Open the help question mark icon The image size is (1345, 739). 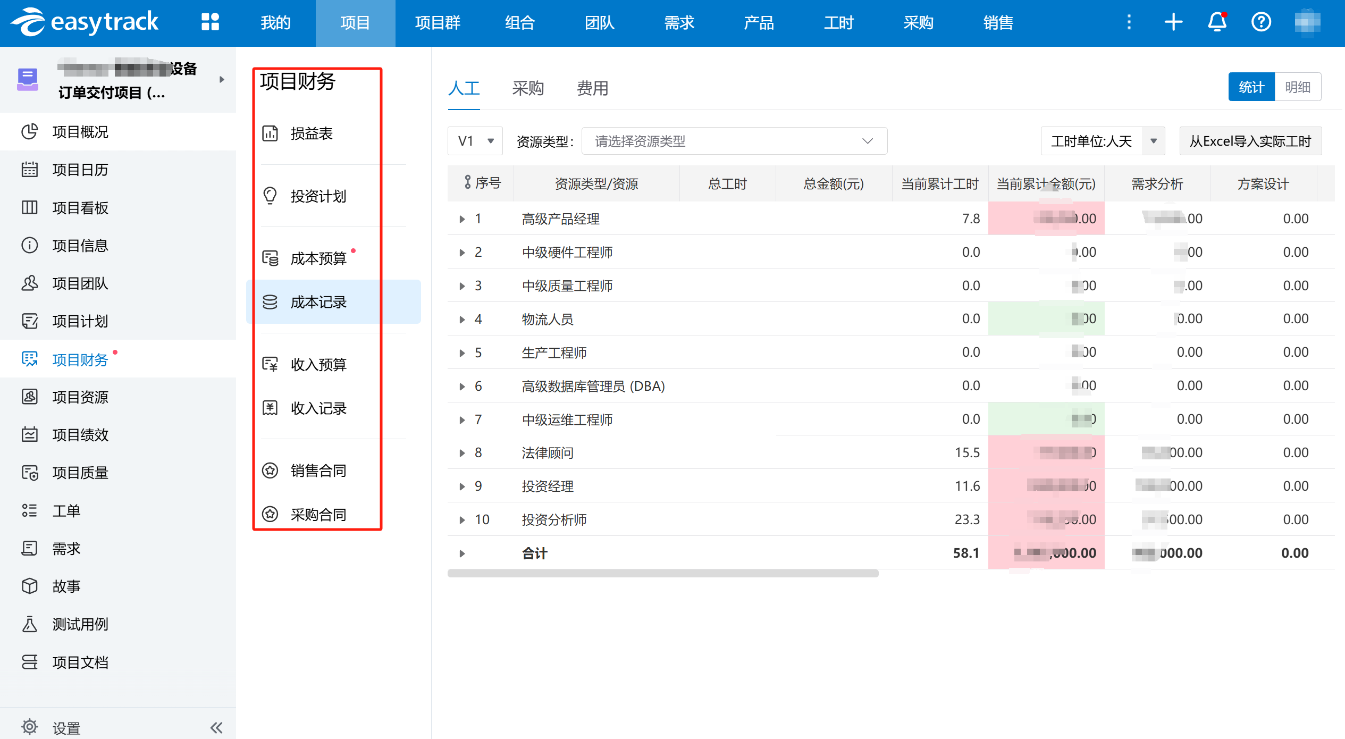(x=1261, y=22)
